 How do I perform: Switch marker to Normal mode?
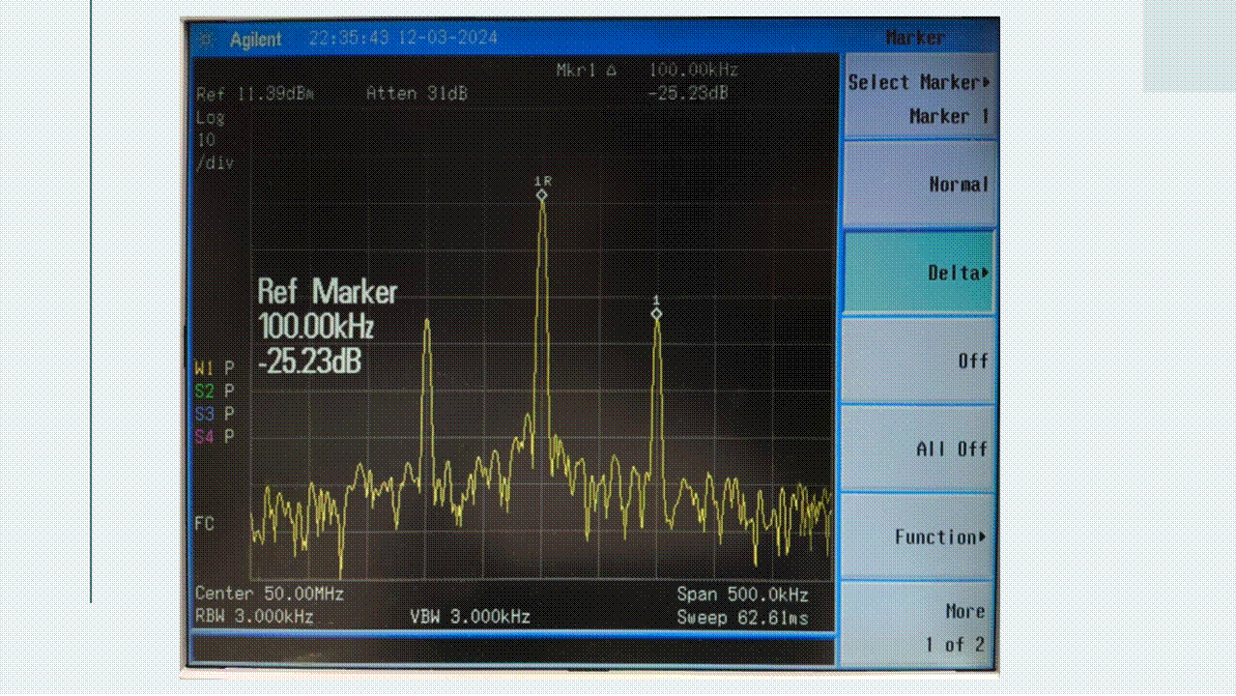pos(918,185)
